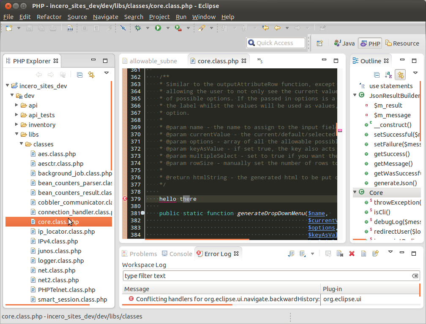
Task: Open the Back history dropdown arrow
Action: pyautogui.click(x=287, y=28)
